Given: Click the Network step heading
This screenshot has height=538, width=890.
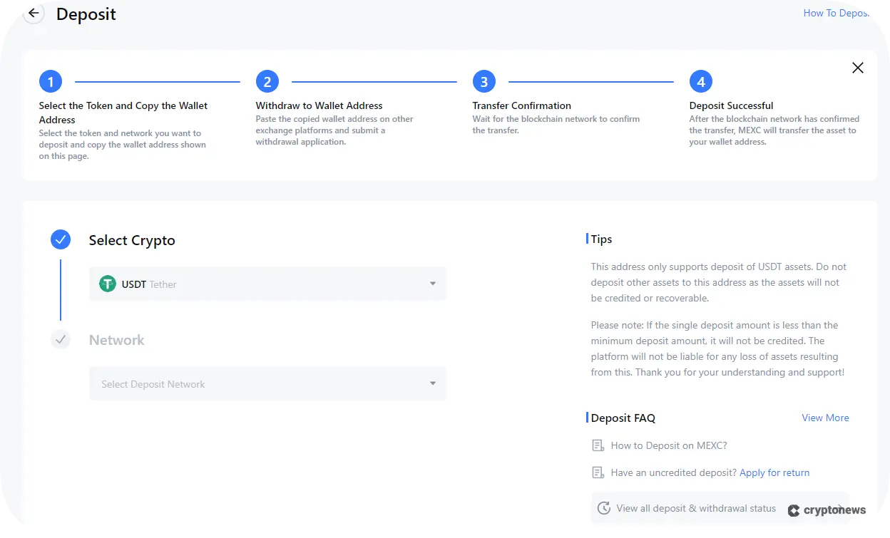Looking at the screenshot, I should [x=117, y=340].
